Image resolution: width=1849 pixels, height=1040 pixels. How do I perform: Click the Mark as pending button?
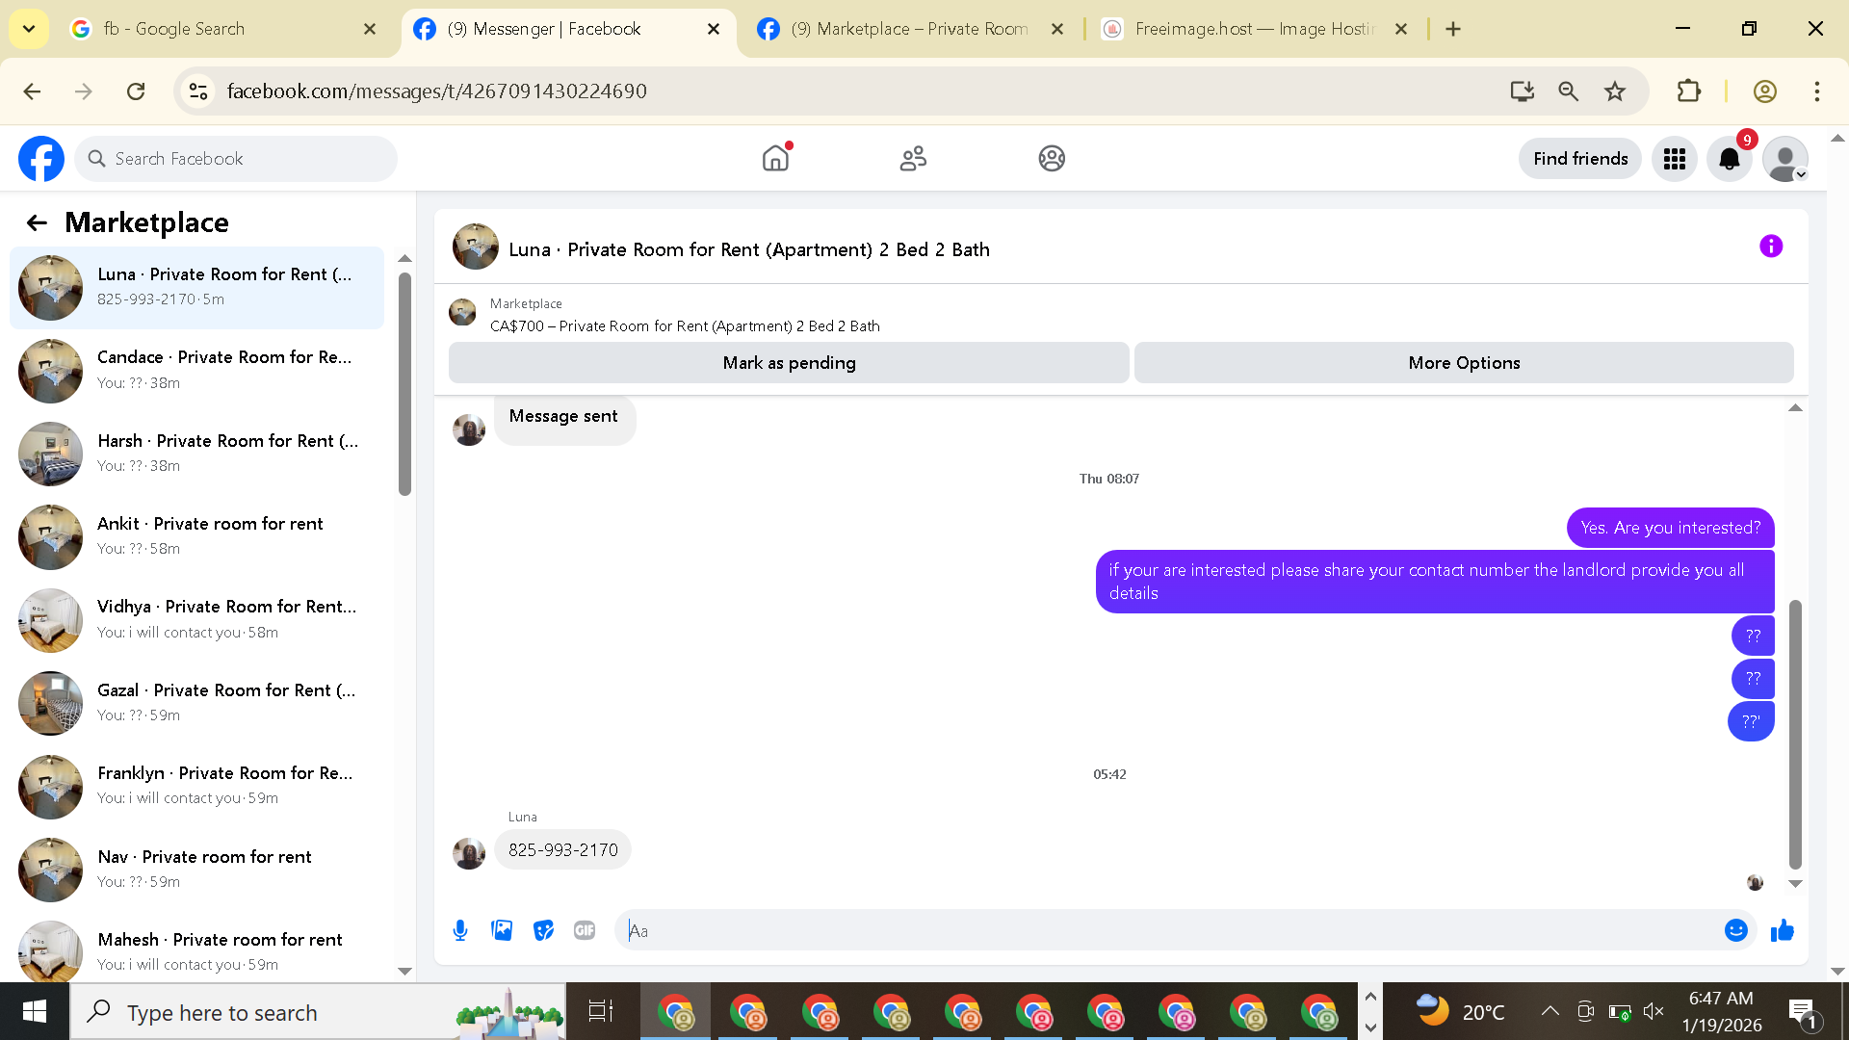click(x=788, y=363)
